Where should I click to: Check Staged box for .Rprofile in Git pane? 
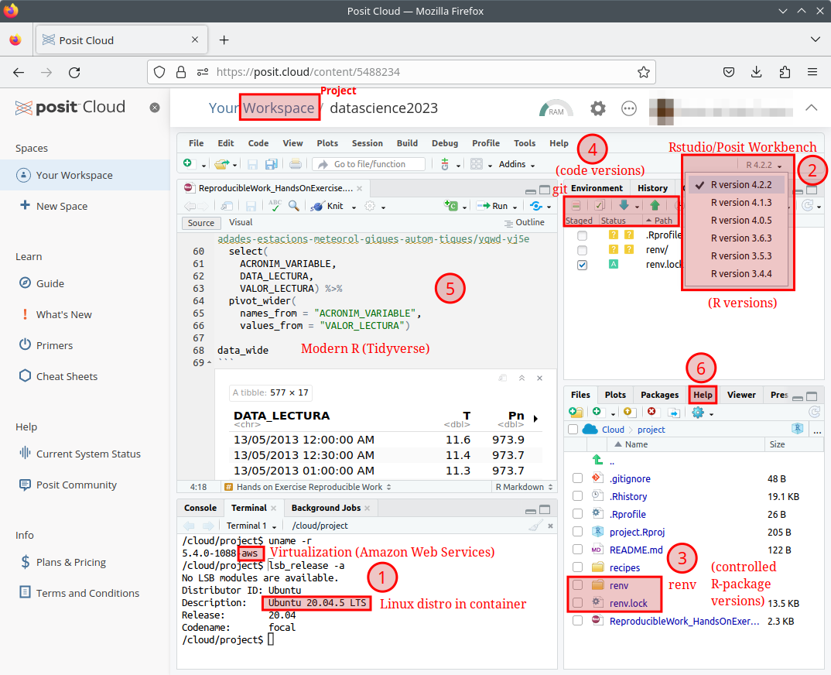coord(582,235)
